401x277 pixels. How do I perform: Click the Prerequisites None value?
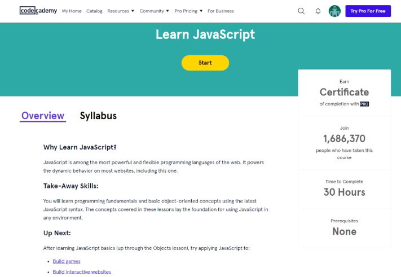(x=344, y=231)
